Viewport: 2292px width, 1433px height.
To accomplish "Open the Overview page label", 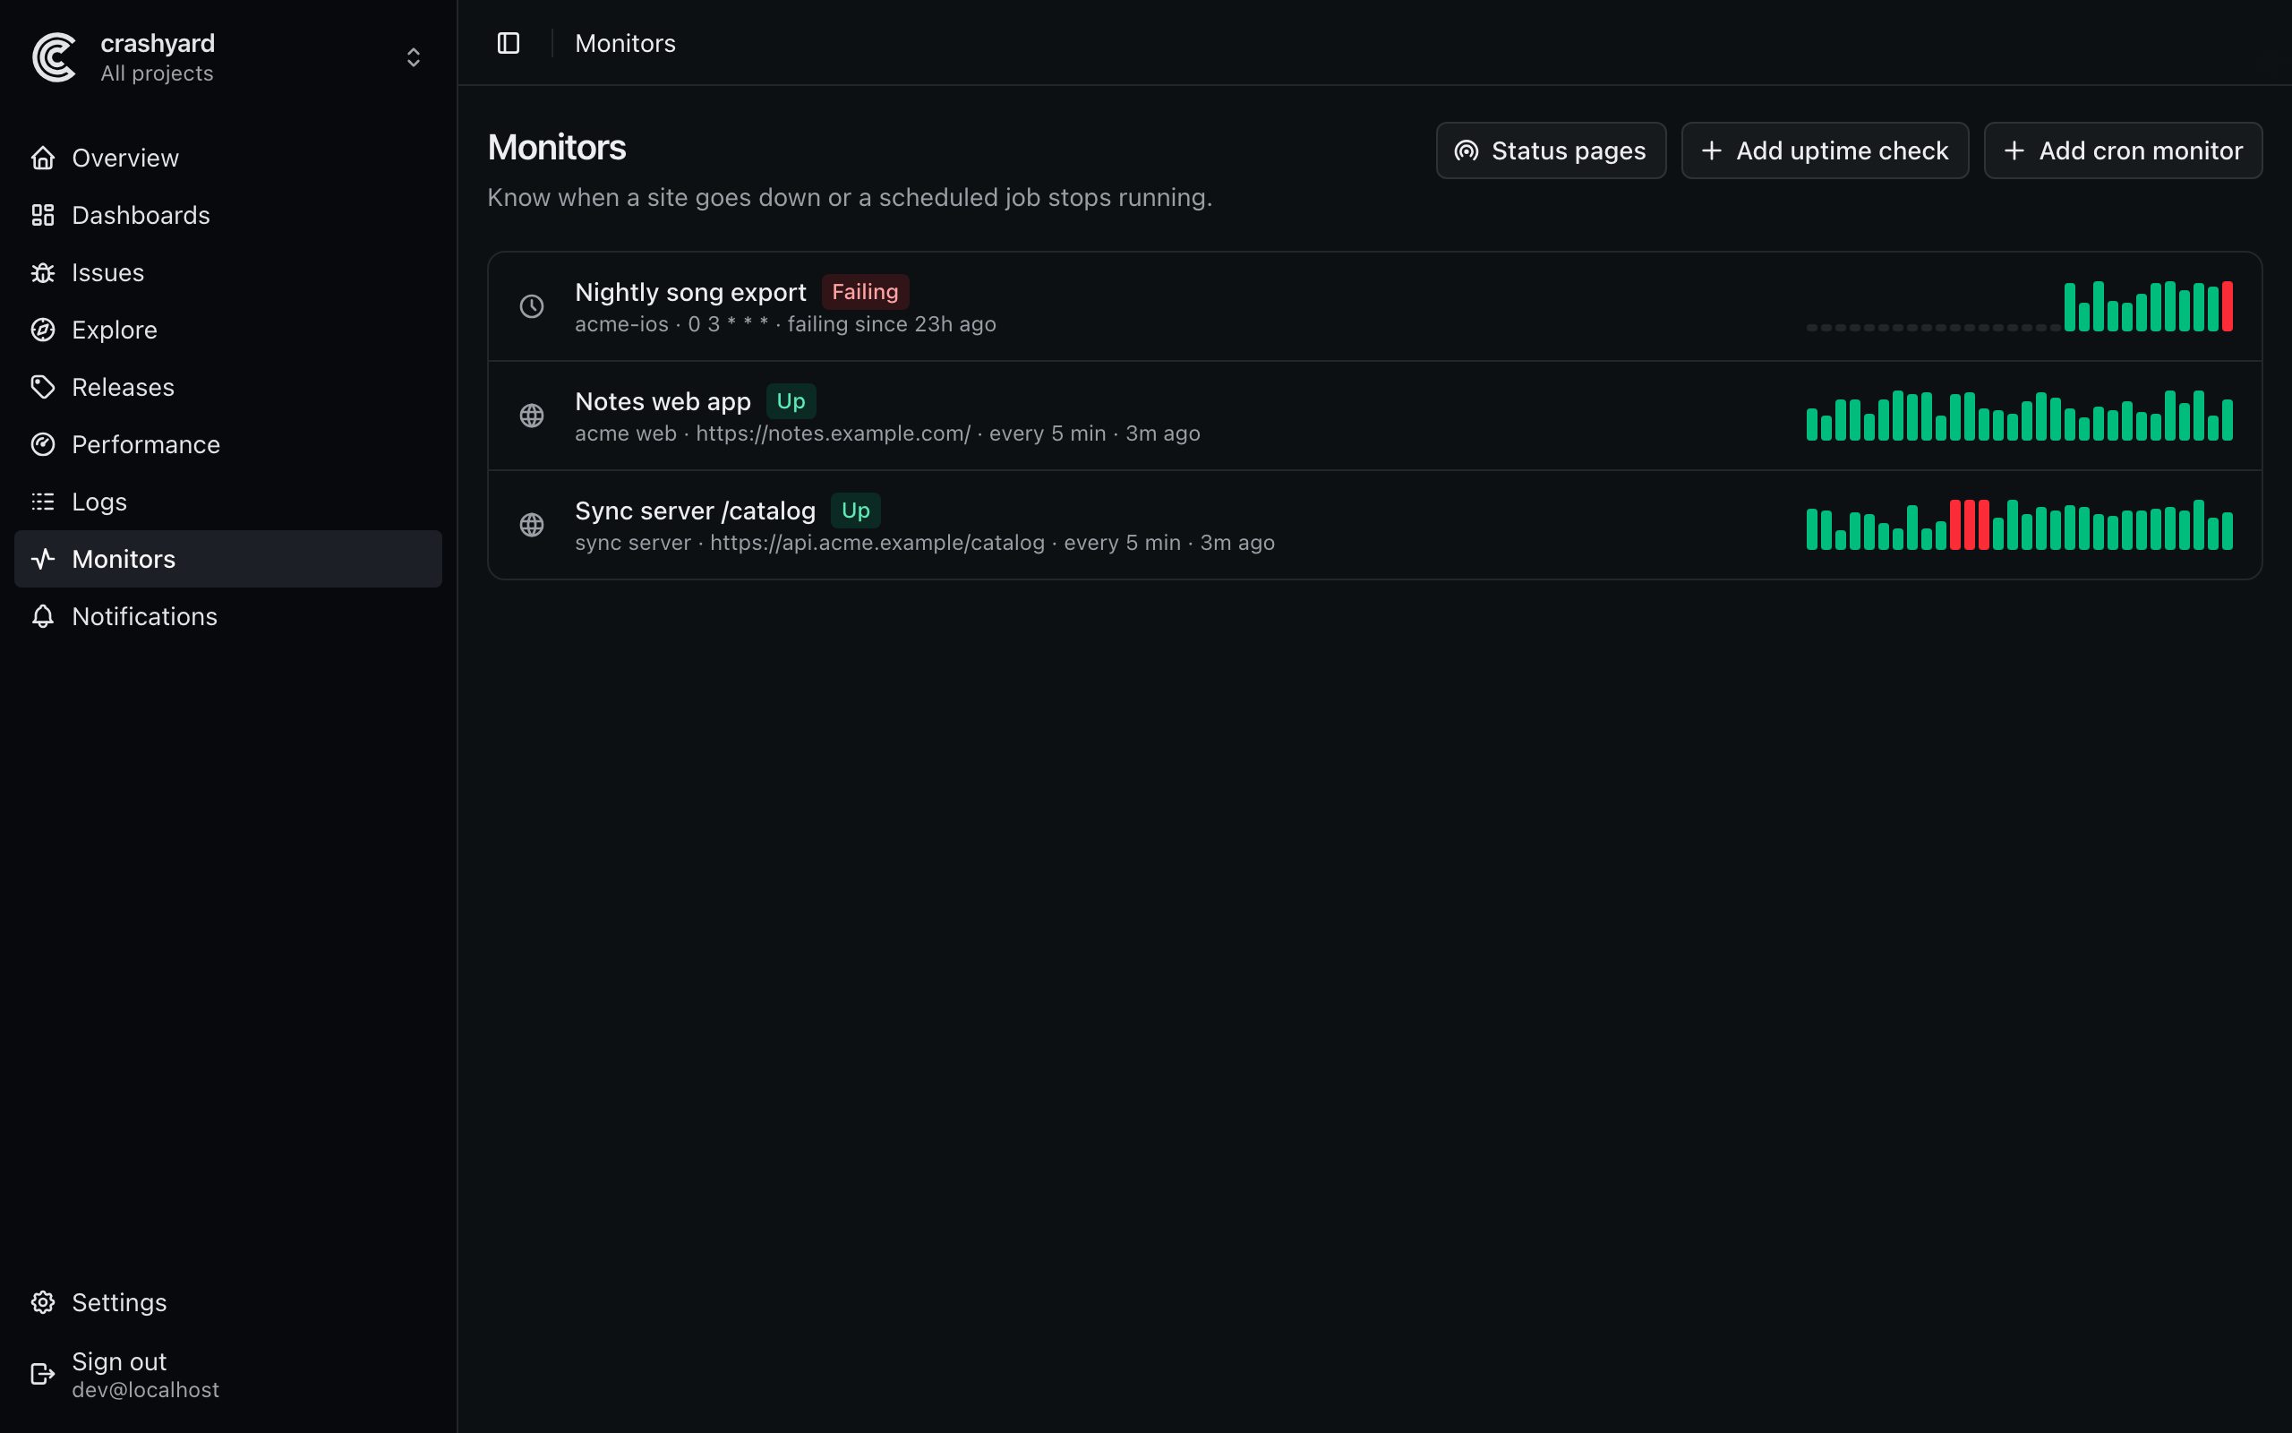I will [x=125, y=159].
